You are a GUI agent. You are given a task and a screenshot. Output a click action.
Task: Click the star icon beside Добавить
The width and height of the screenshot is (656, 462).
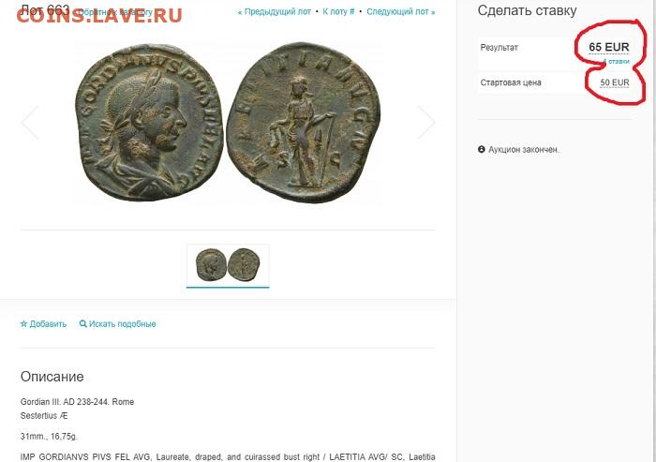[x=23, y=324]
